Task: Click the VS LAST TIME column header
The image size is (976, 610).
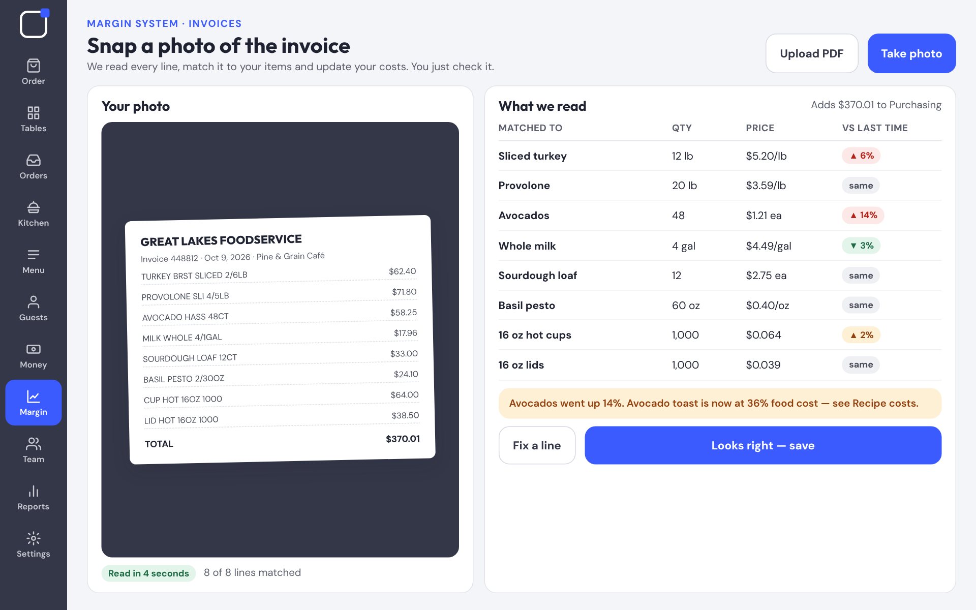Action: pyautogui.click(x=875, y=128)
